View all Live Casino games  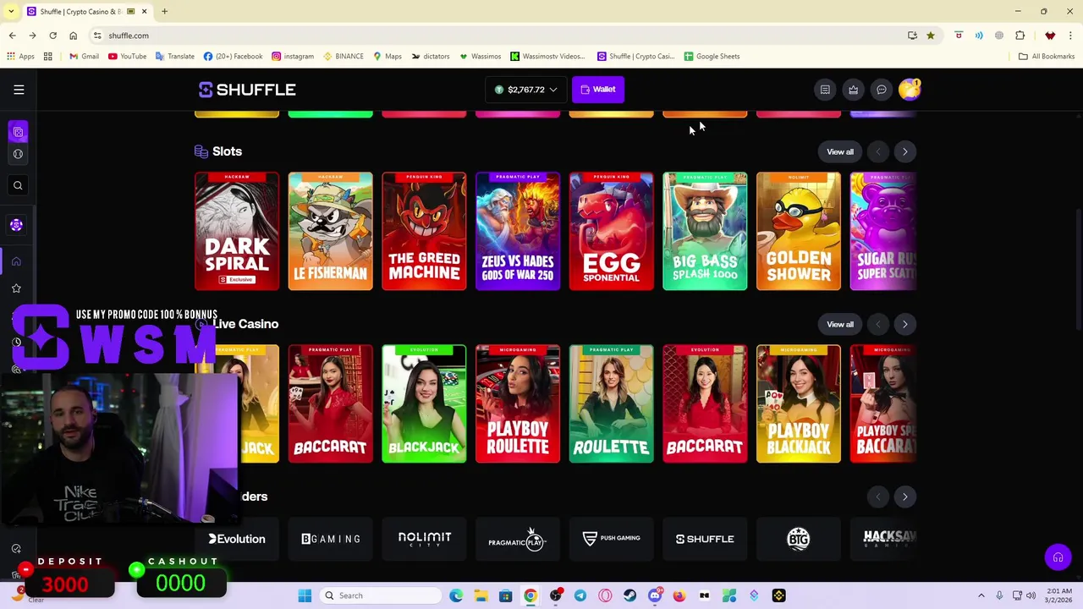click(840, 324)
